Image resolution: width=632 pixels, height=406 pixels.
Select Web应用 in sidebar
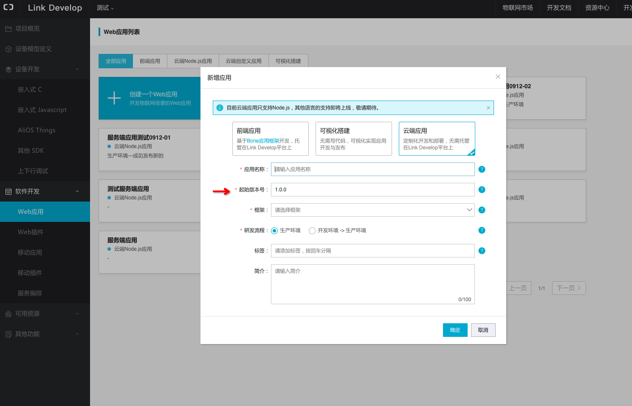(45, 212)
